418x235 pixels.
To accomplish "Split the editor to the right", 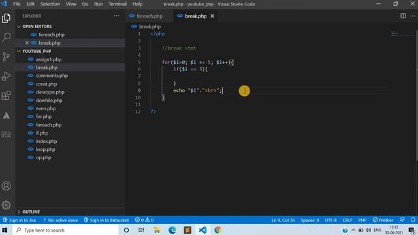I will (403, 16).
